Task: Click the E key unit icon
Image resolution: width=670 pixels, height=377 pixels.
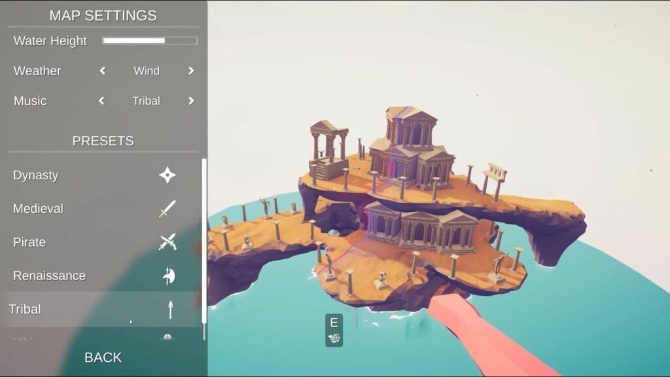Action: (334, 331)
